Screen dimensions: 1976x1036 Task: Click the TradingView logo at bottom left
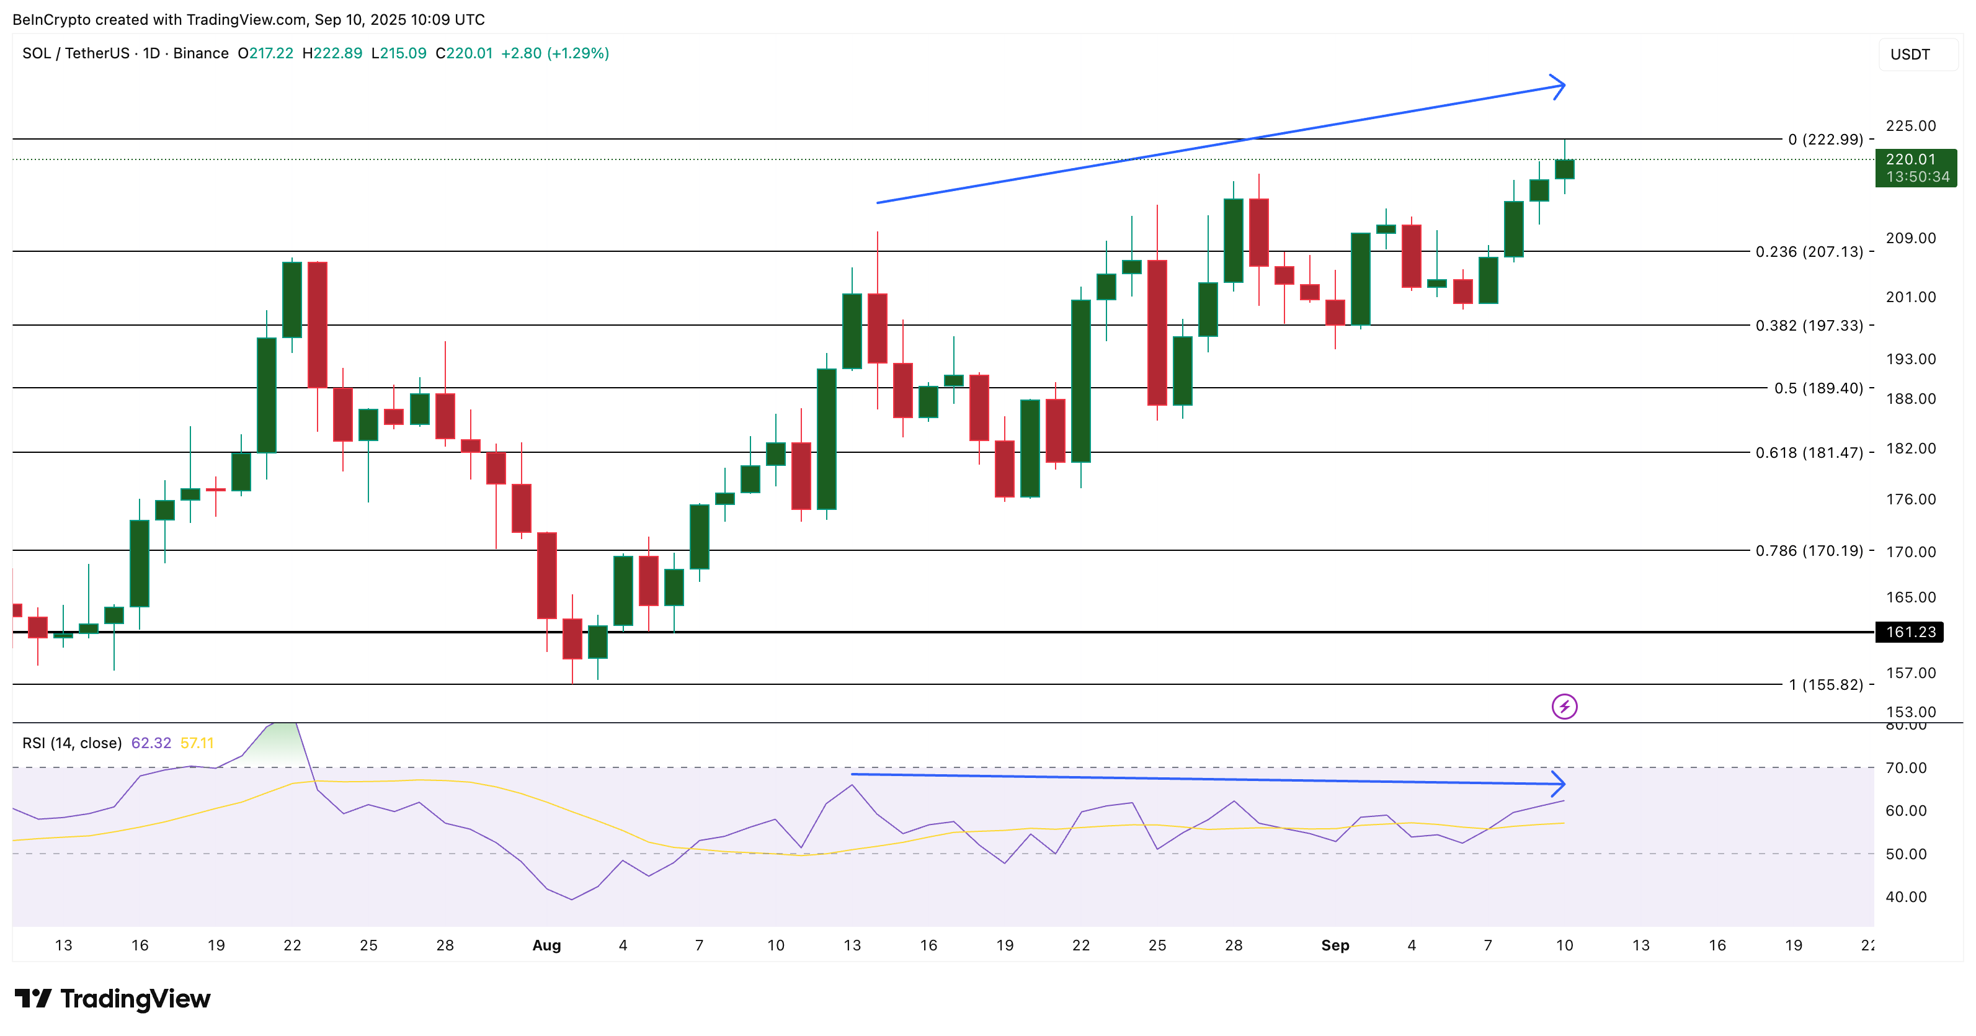[112, 999]
